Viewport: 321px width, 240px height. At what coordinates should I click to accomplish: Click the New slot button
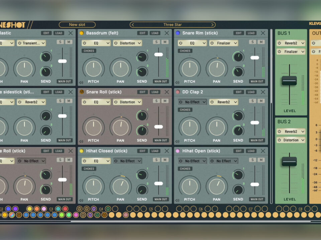click(x=77, y=25)
